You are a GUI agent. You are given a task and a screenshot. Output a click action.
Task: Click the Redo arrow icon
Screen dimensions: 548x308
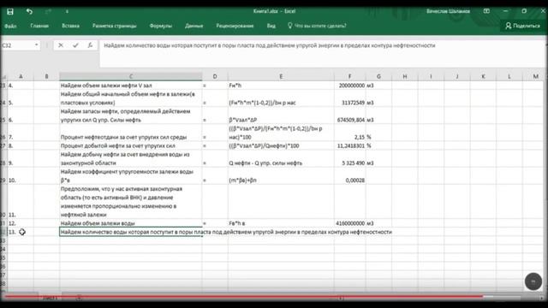click(x=48, y=11)
